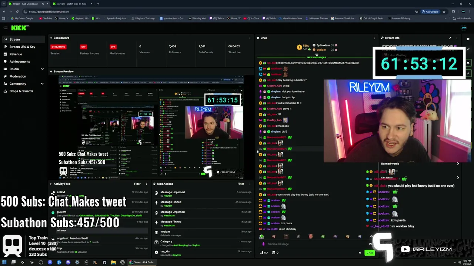
Task: Open Stream info three-dot menu
Action: tap(457, 38)
